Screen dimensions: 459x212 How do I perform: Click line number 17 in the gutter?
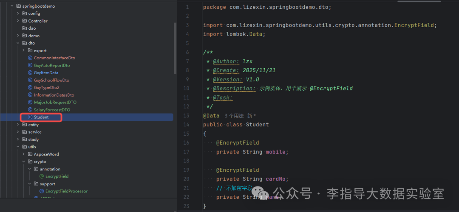click(x=187, y=152)
